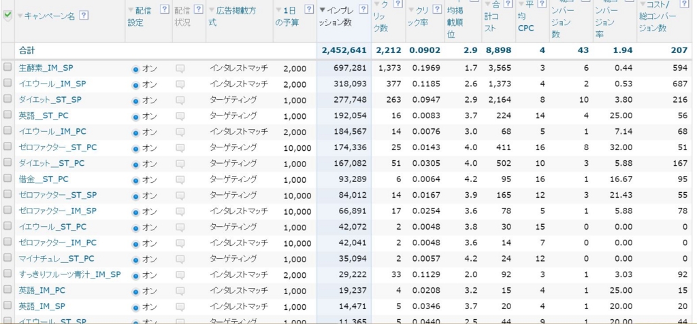Check the box for 生酵素_IM_SP row

[7, 67]
